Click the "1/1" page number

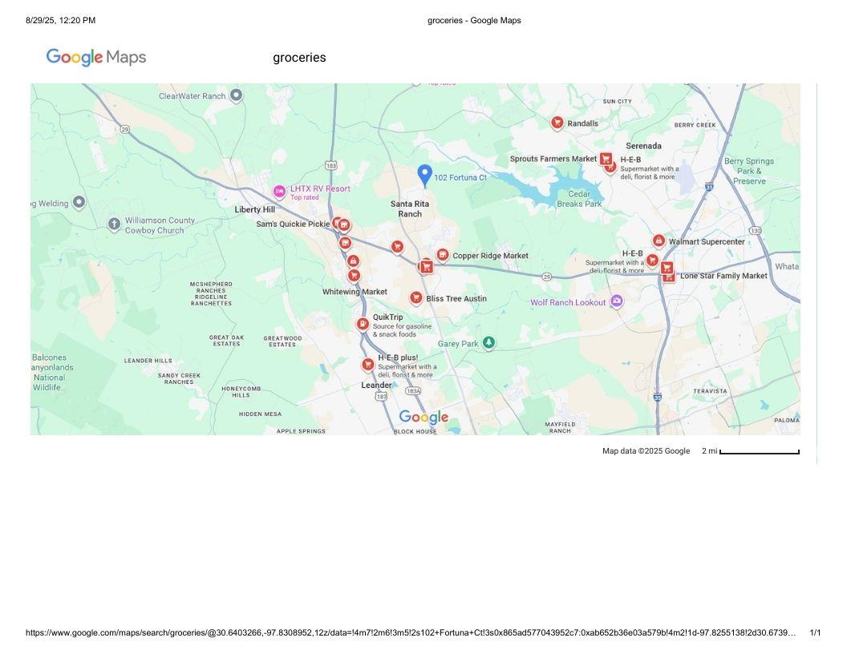coord(815,632)
